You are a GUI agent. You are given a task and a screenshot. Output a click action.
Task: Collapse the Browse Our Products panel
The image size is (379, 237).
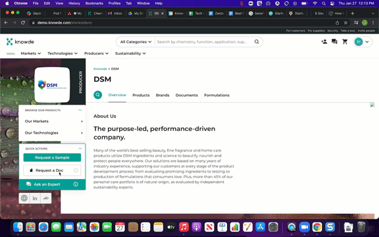[x=80, y=110]
